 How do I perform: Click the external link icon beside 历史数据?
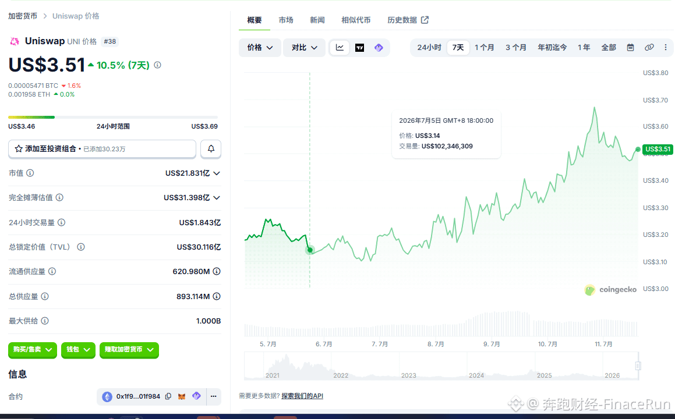tap(425, 20)
